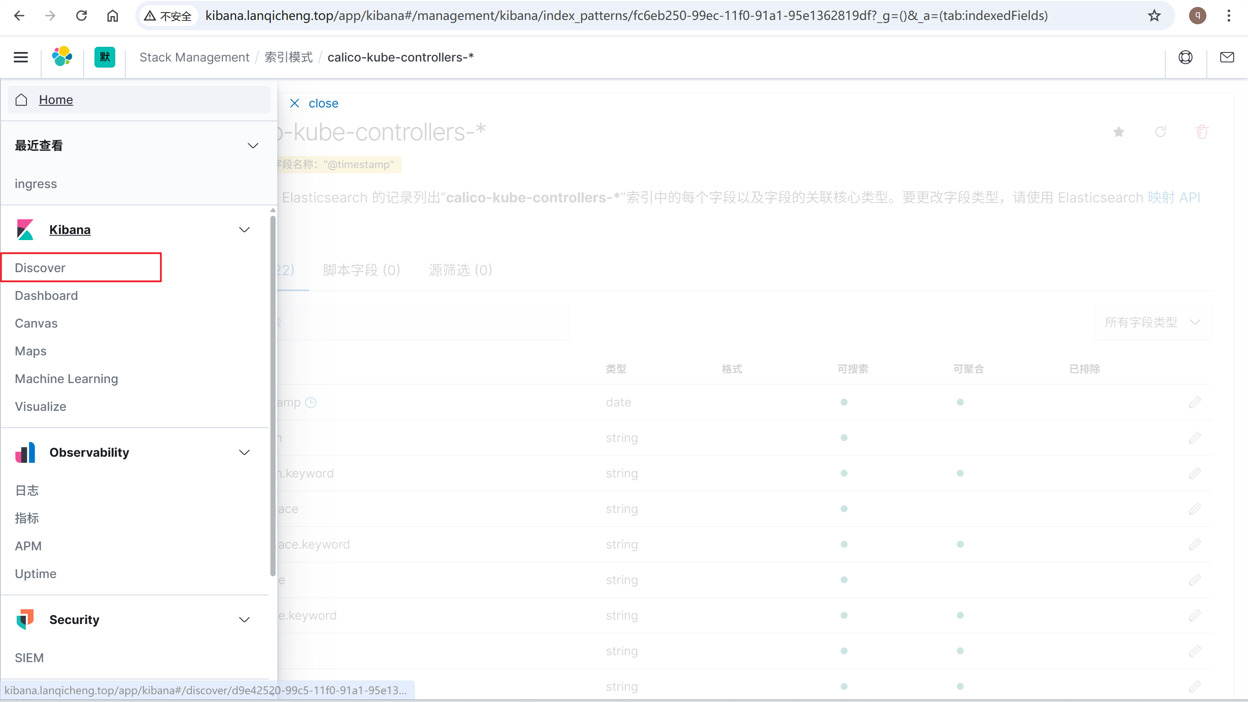
Task: Open the browser three-dot menu
Action: (1228, 16)
